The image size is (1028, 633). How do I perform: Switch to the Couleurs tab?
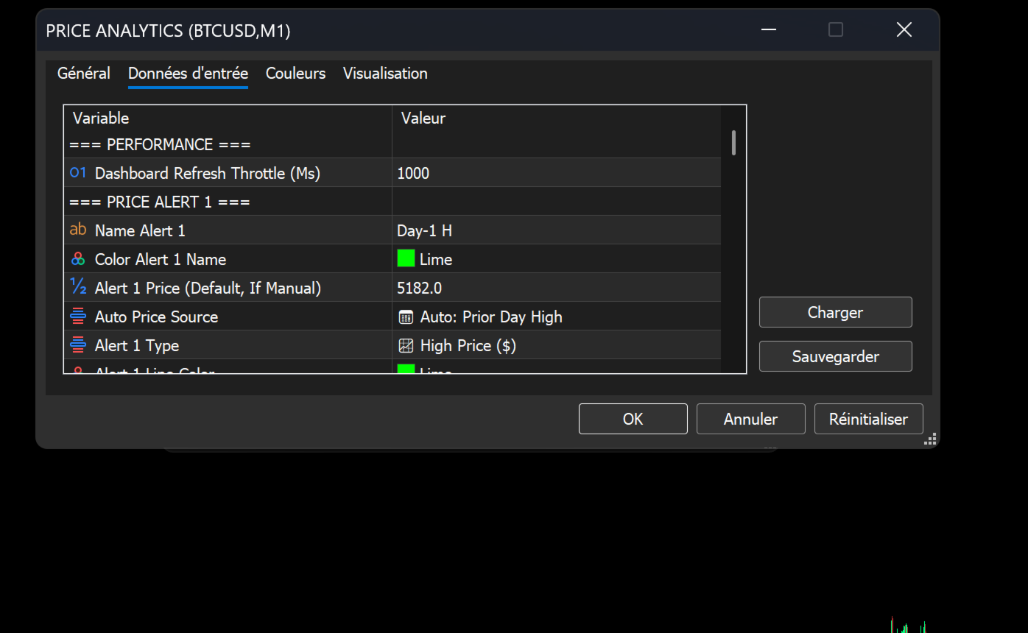coord(295,74)
